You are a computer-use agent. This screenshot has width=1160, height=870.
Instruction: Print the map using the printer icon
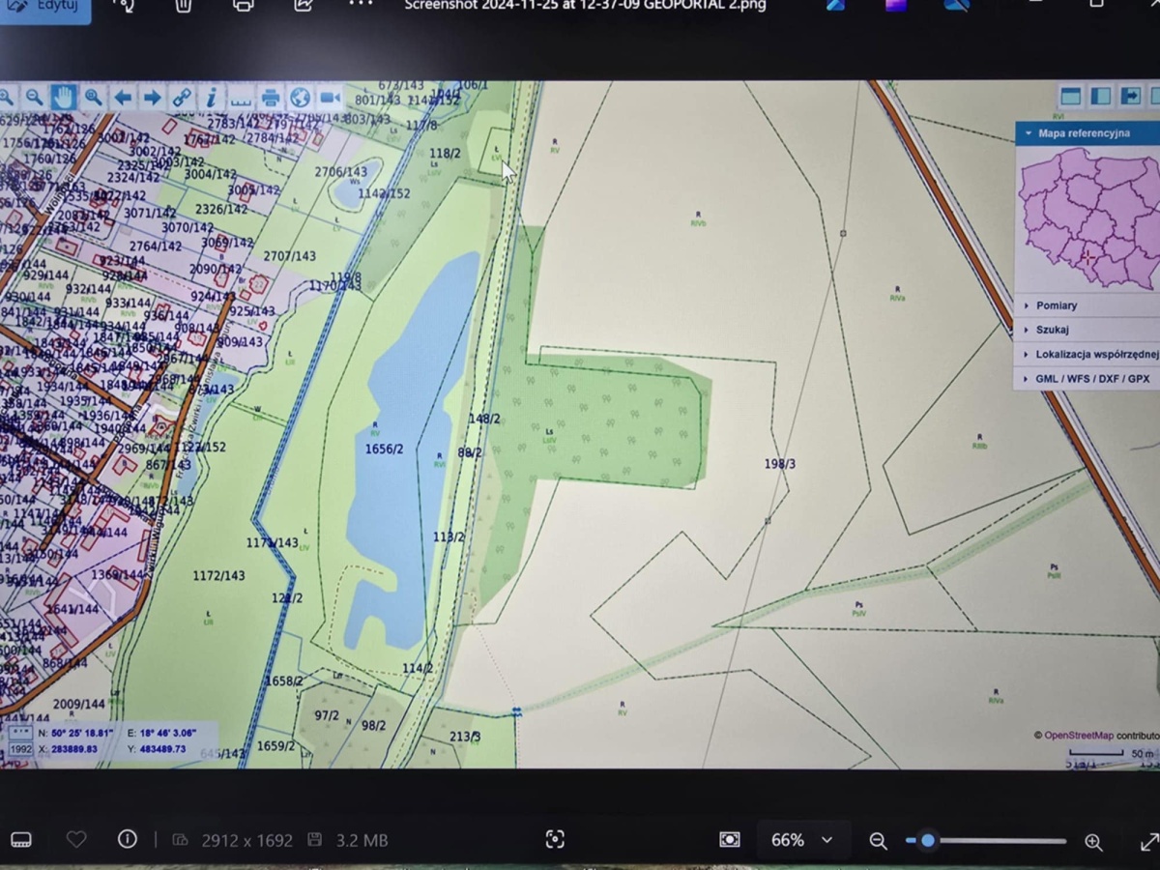271,98
